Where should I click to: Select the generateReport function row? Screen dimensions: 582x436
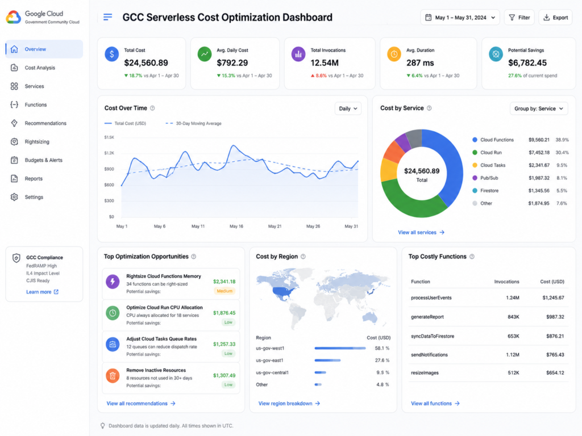487,317
